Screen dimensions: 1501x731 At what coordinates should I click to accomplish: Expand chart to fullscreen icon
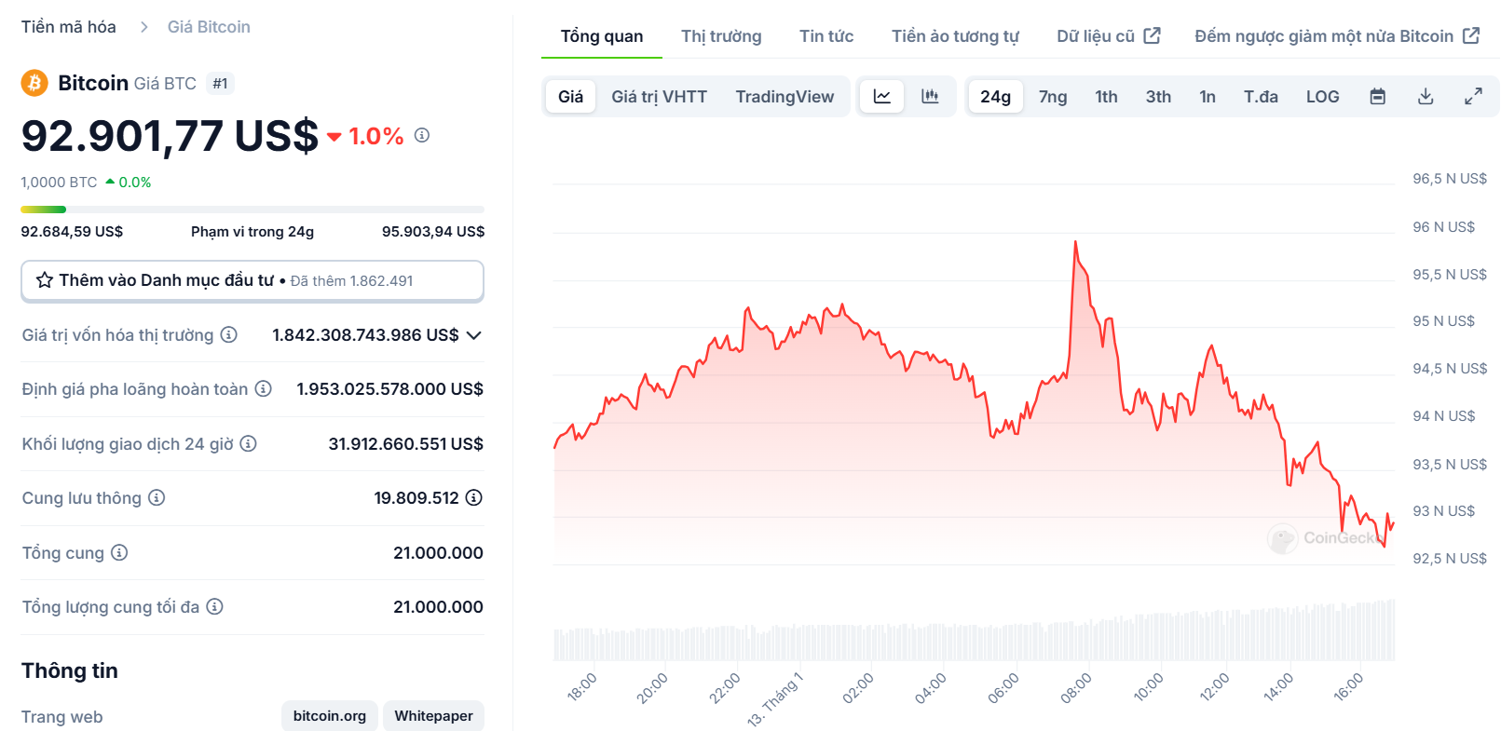(x=1473, y=97)
